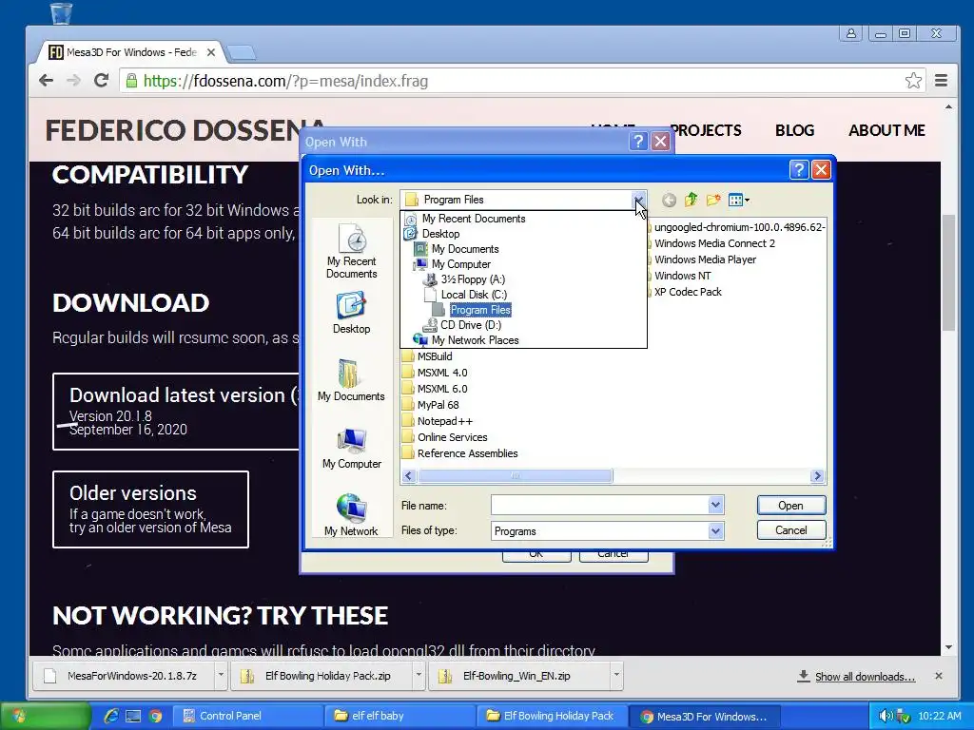Click the browser Back arrow
974x730 pixels.
pyautogui.click(x=46, y=81)
